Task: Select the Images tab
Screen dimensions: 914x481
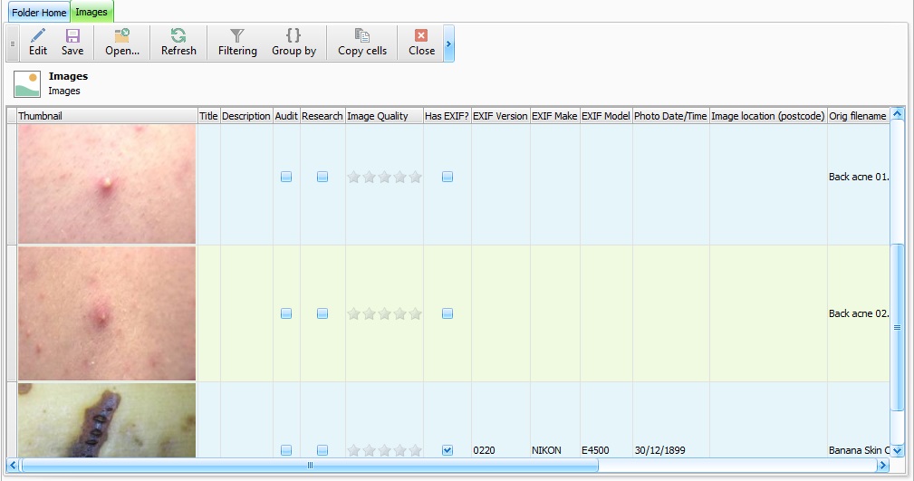Action: click(x=91, y=13)
